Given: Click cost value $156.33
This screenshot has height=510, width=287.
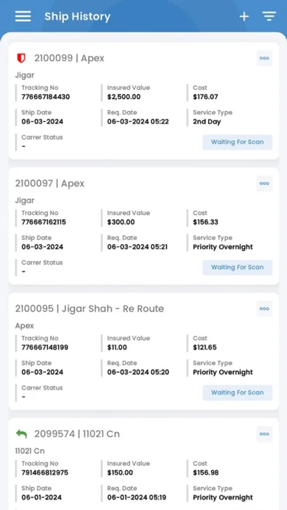Looking at the screenshot, I should 205,222.
